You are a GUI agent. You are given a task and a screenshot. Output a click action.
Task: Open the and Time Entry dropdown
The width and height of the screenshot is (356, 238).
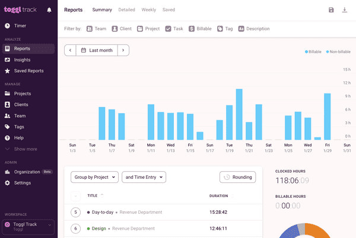click(143, 176)
